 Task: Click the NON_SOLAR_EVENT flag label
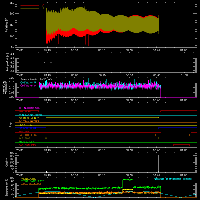30,115
